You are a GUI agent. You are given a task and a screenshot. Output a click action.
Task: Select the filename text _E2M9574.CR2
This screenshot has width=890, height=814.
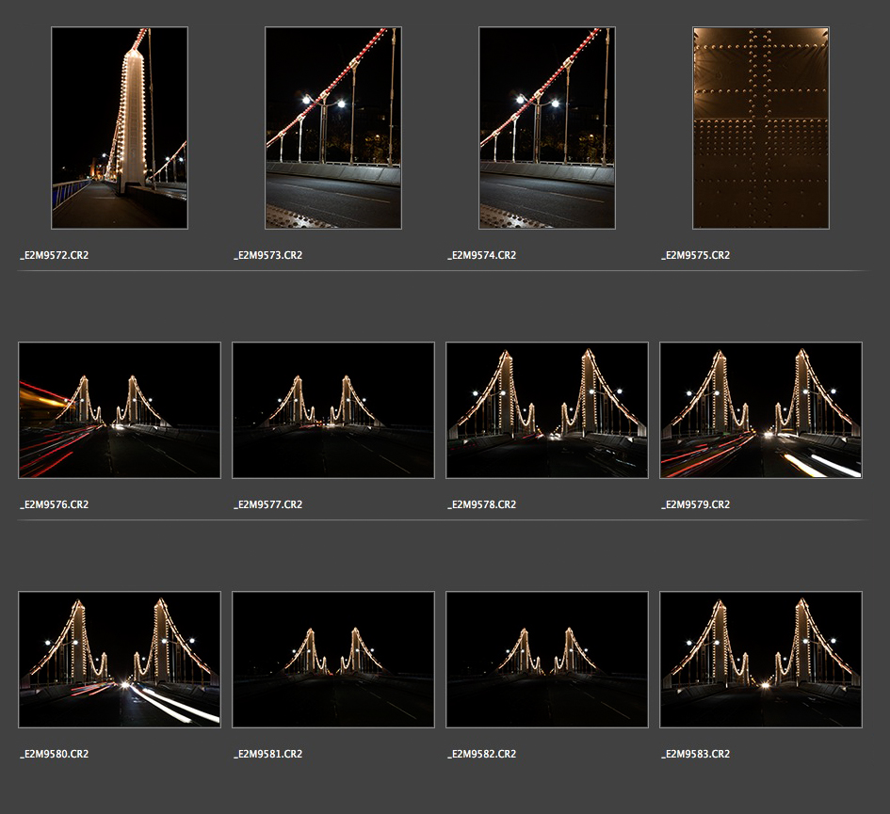coord(482,255)
